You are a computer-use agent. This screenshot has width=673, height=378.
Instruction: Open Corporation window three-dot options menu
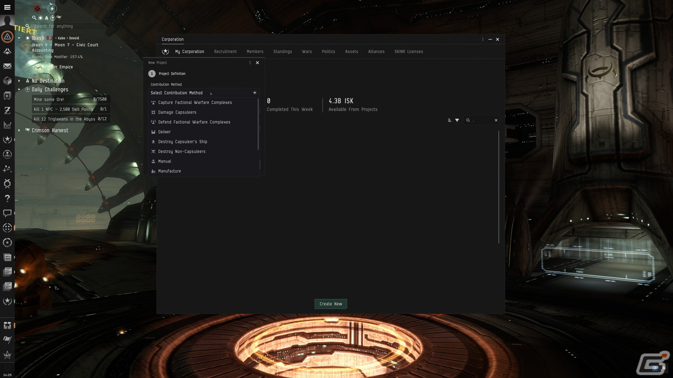click(483, 40)
